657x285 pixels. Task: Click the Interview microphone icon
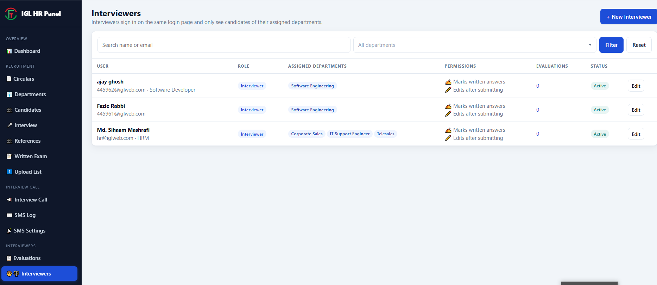point(10,125)
